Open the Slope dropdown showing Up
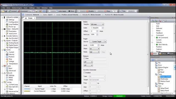This screenshot has height=99, width=176. point(94,49)
